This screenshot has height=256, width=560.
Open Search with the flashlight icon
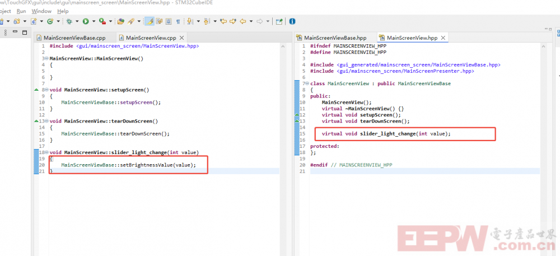[130, 21]
